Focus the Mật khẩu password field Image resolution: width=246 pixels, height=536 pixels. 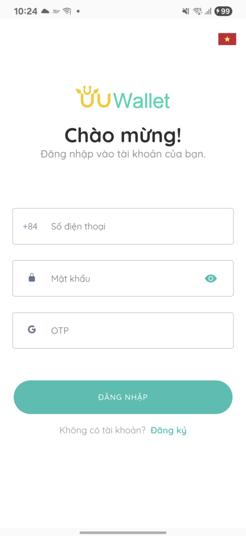point(123,278)
